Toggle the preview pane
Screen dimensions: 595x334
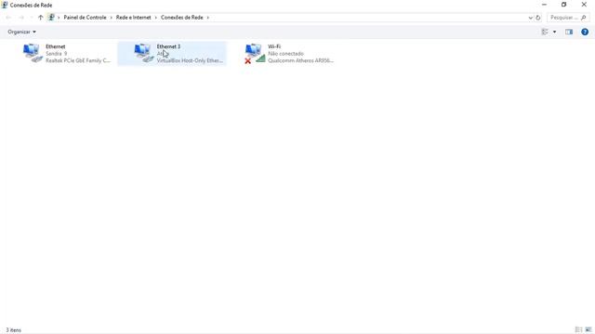[568, 32]
